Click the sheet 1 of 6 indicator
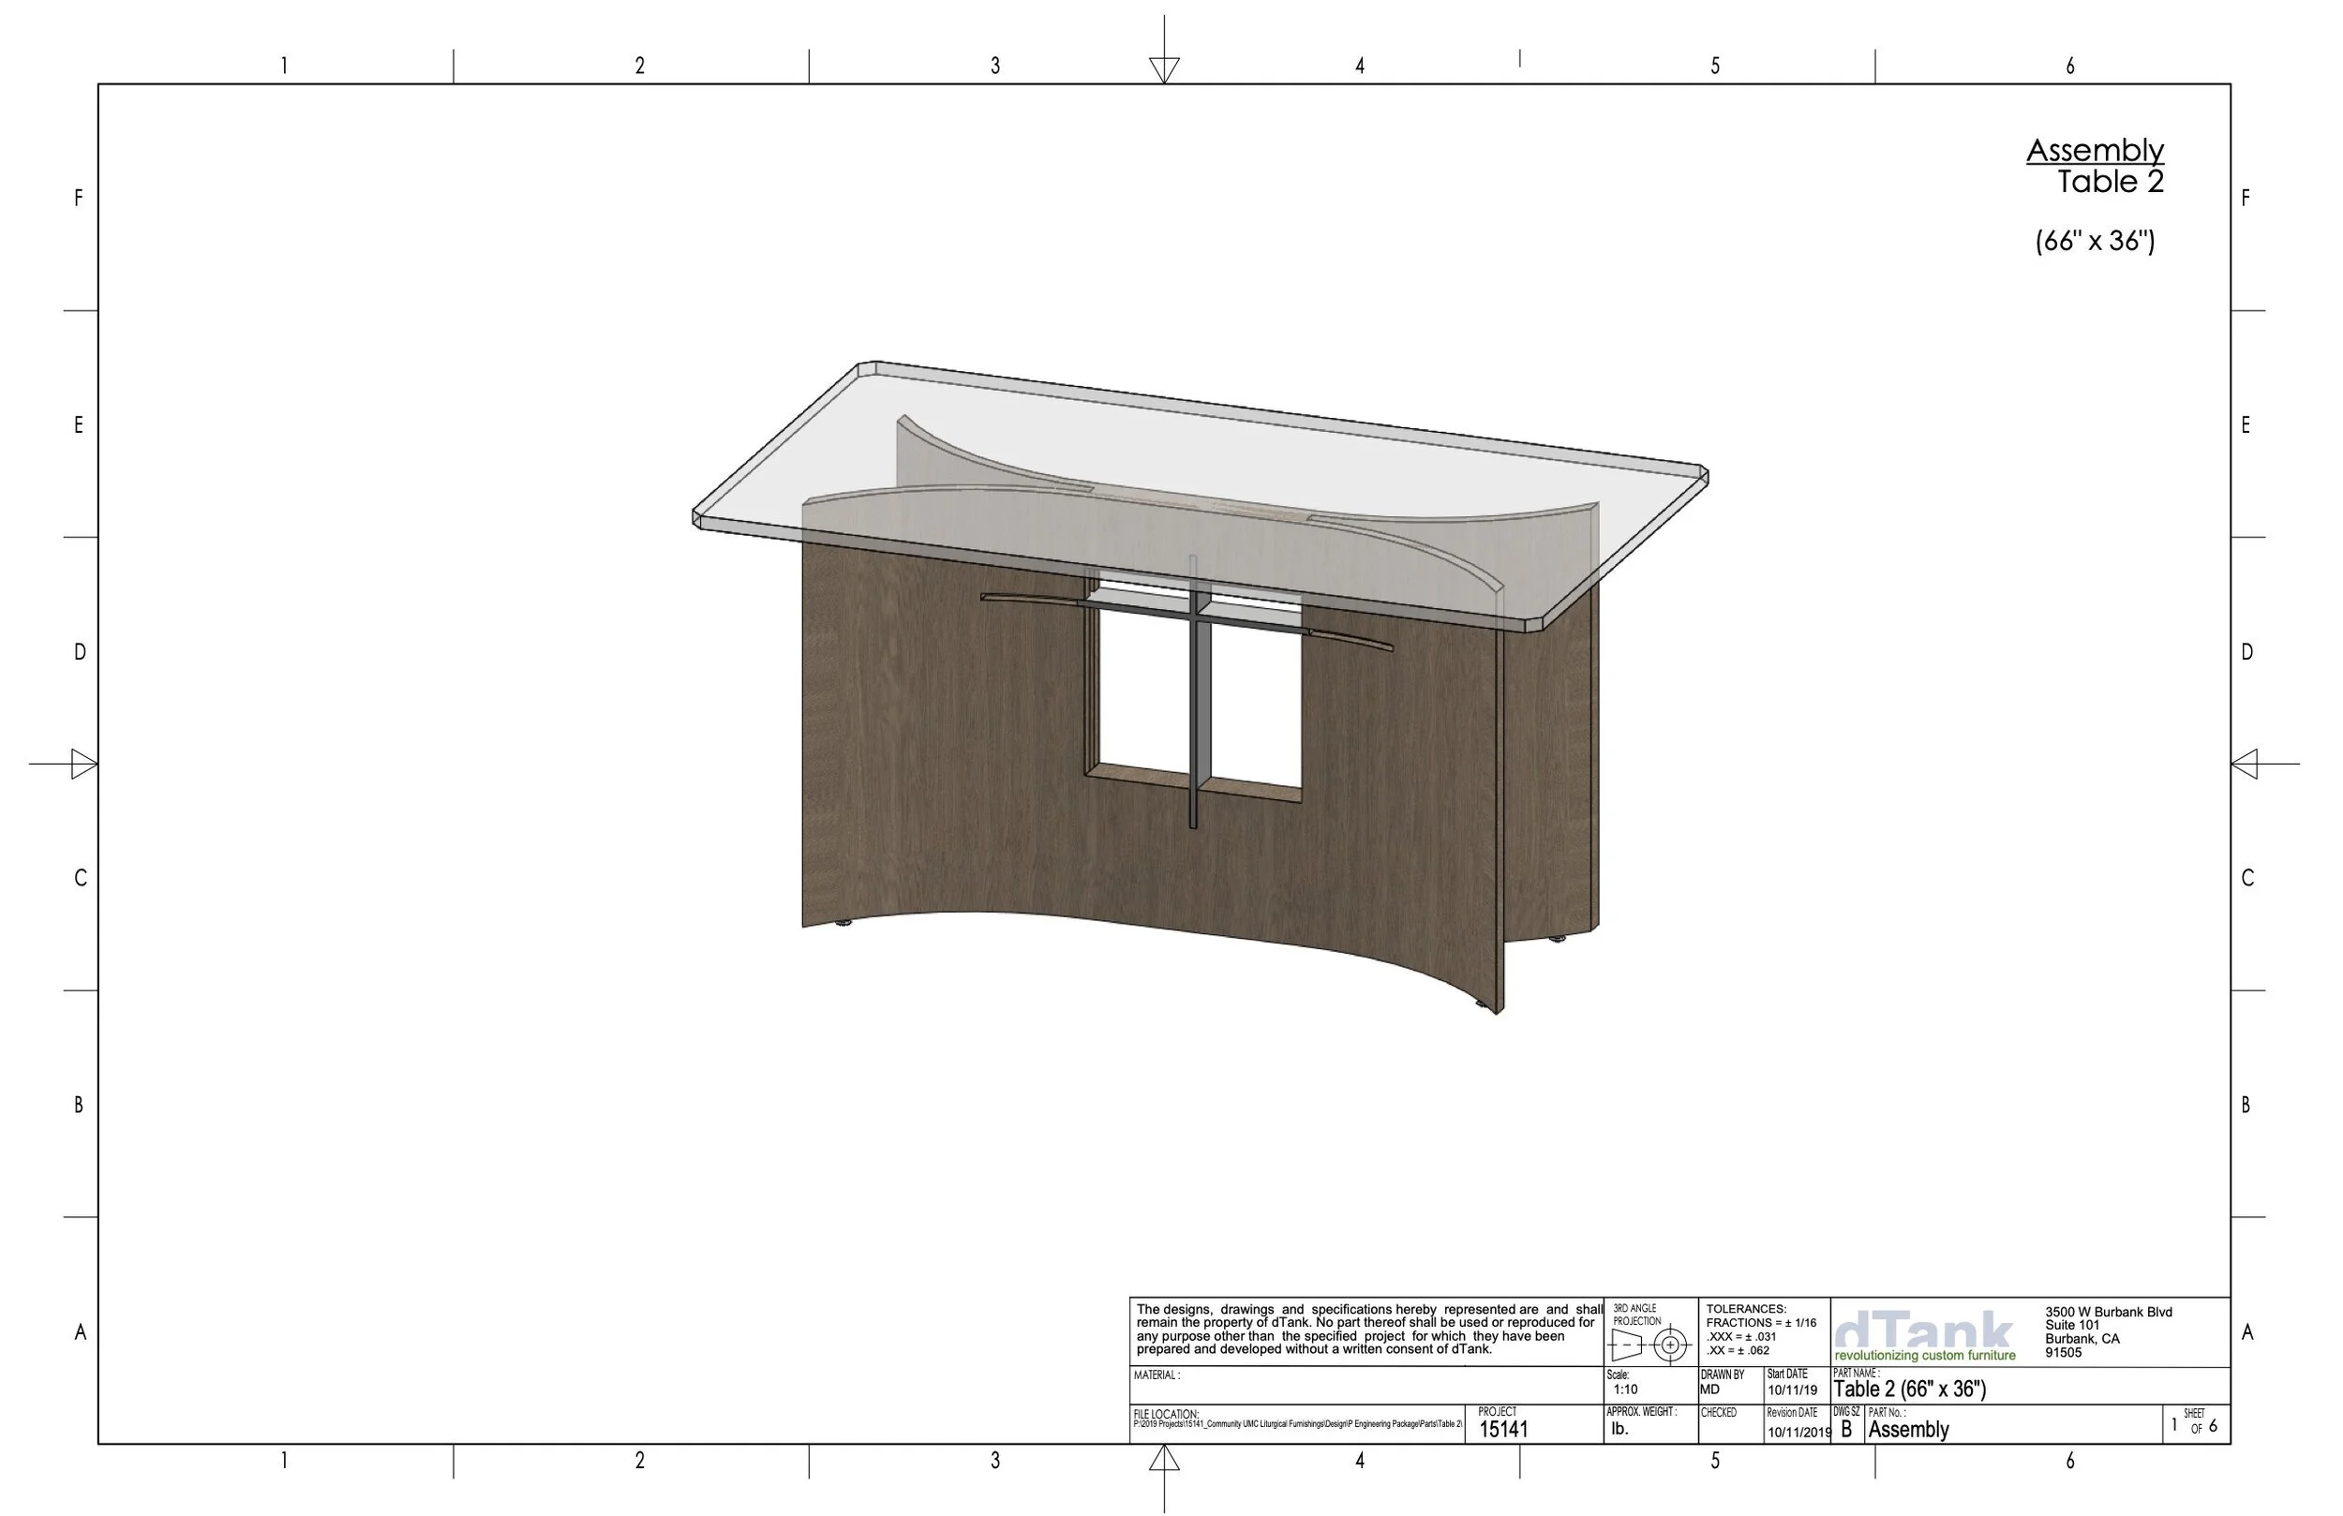 coord(2194,1424)
